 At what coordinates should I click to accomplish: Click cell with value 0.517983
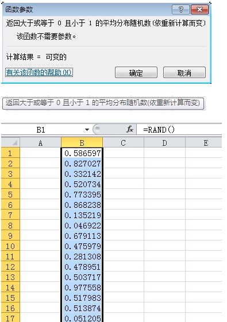[82, 297]
